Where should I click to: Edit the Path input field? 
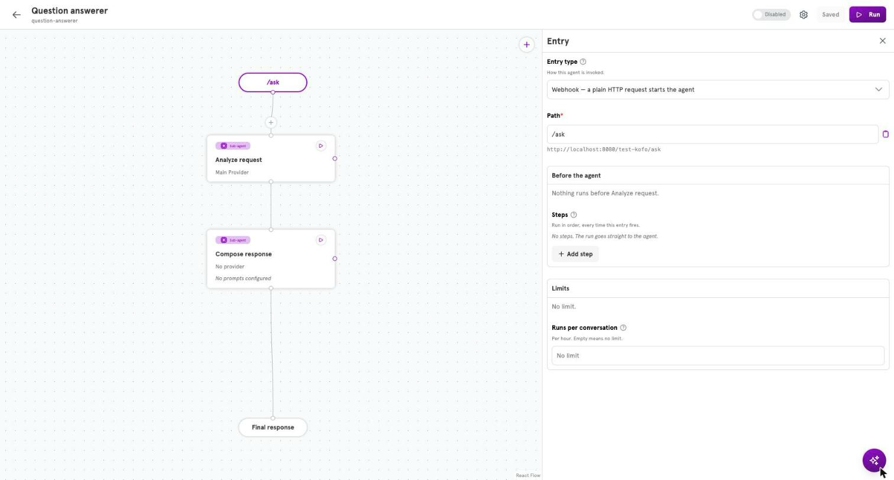(712, 134)
